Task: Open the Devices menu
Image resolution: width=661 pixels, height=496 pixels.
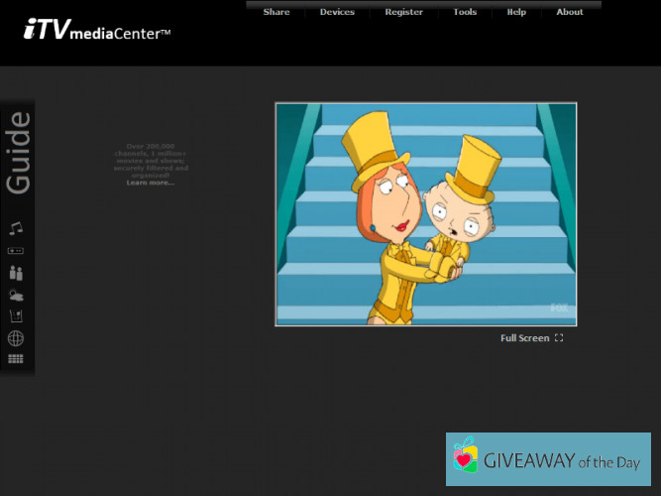Action: click(337, 12)
